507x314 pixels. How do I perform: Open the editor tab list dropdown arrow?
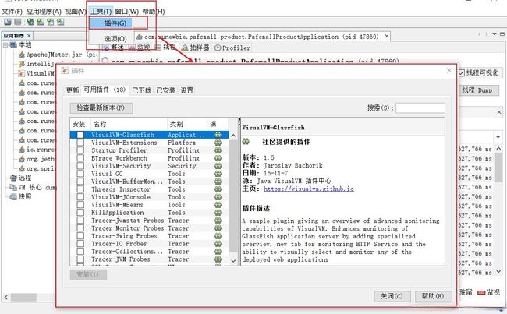coord(495,34)
